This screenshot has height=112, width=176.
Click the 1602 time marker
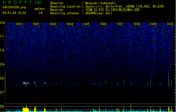[x=36, y=24]
